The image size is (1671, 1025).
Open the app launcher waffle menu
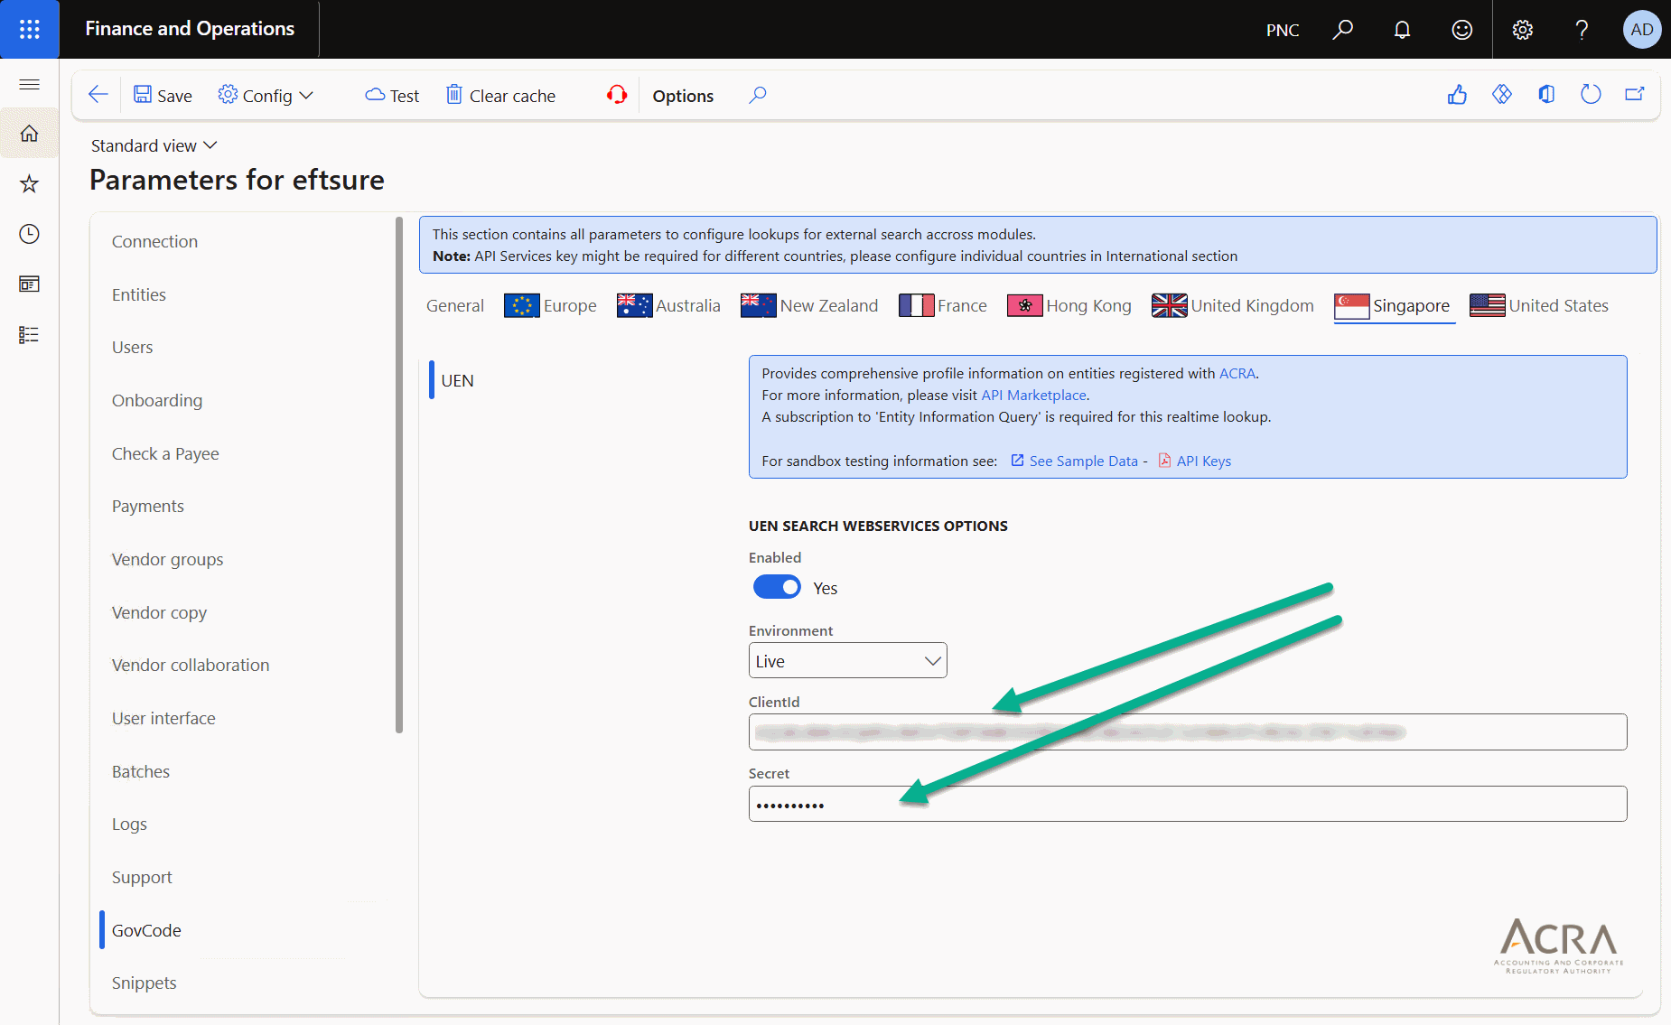30,29
